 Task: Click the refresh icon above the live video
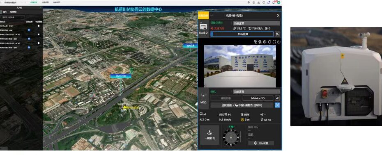point(269,42)
